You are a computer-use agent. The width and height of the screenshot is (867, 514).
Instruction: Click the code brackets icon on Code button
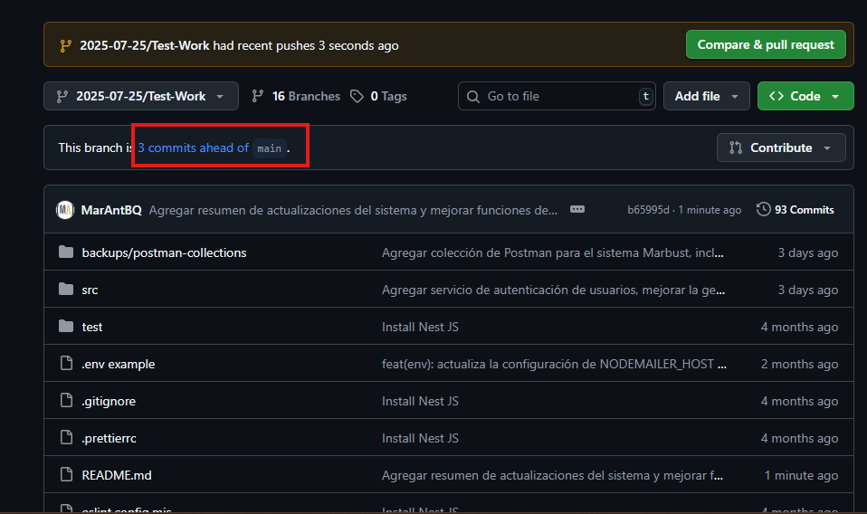pos(776,96)
